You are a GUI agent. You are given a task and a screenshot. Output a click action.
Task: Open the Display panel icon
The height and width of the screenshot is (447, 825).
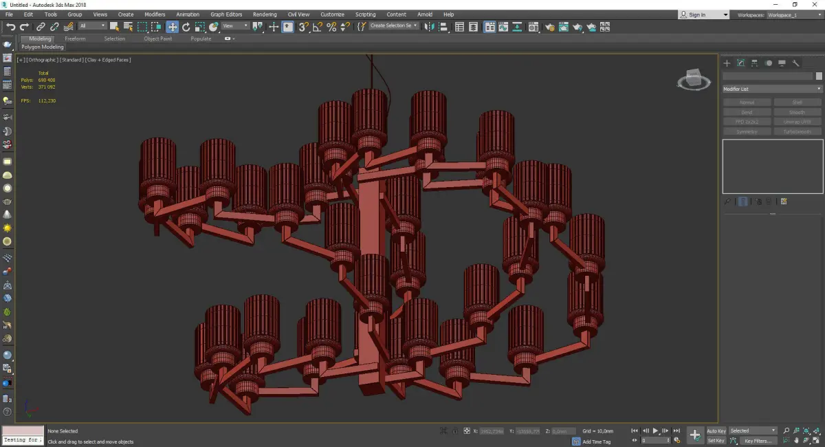click(x=782, y=63)
